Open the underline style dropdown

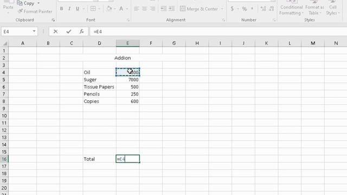83,9
